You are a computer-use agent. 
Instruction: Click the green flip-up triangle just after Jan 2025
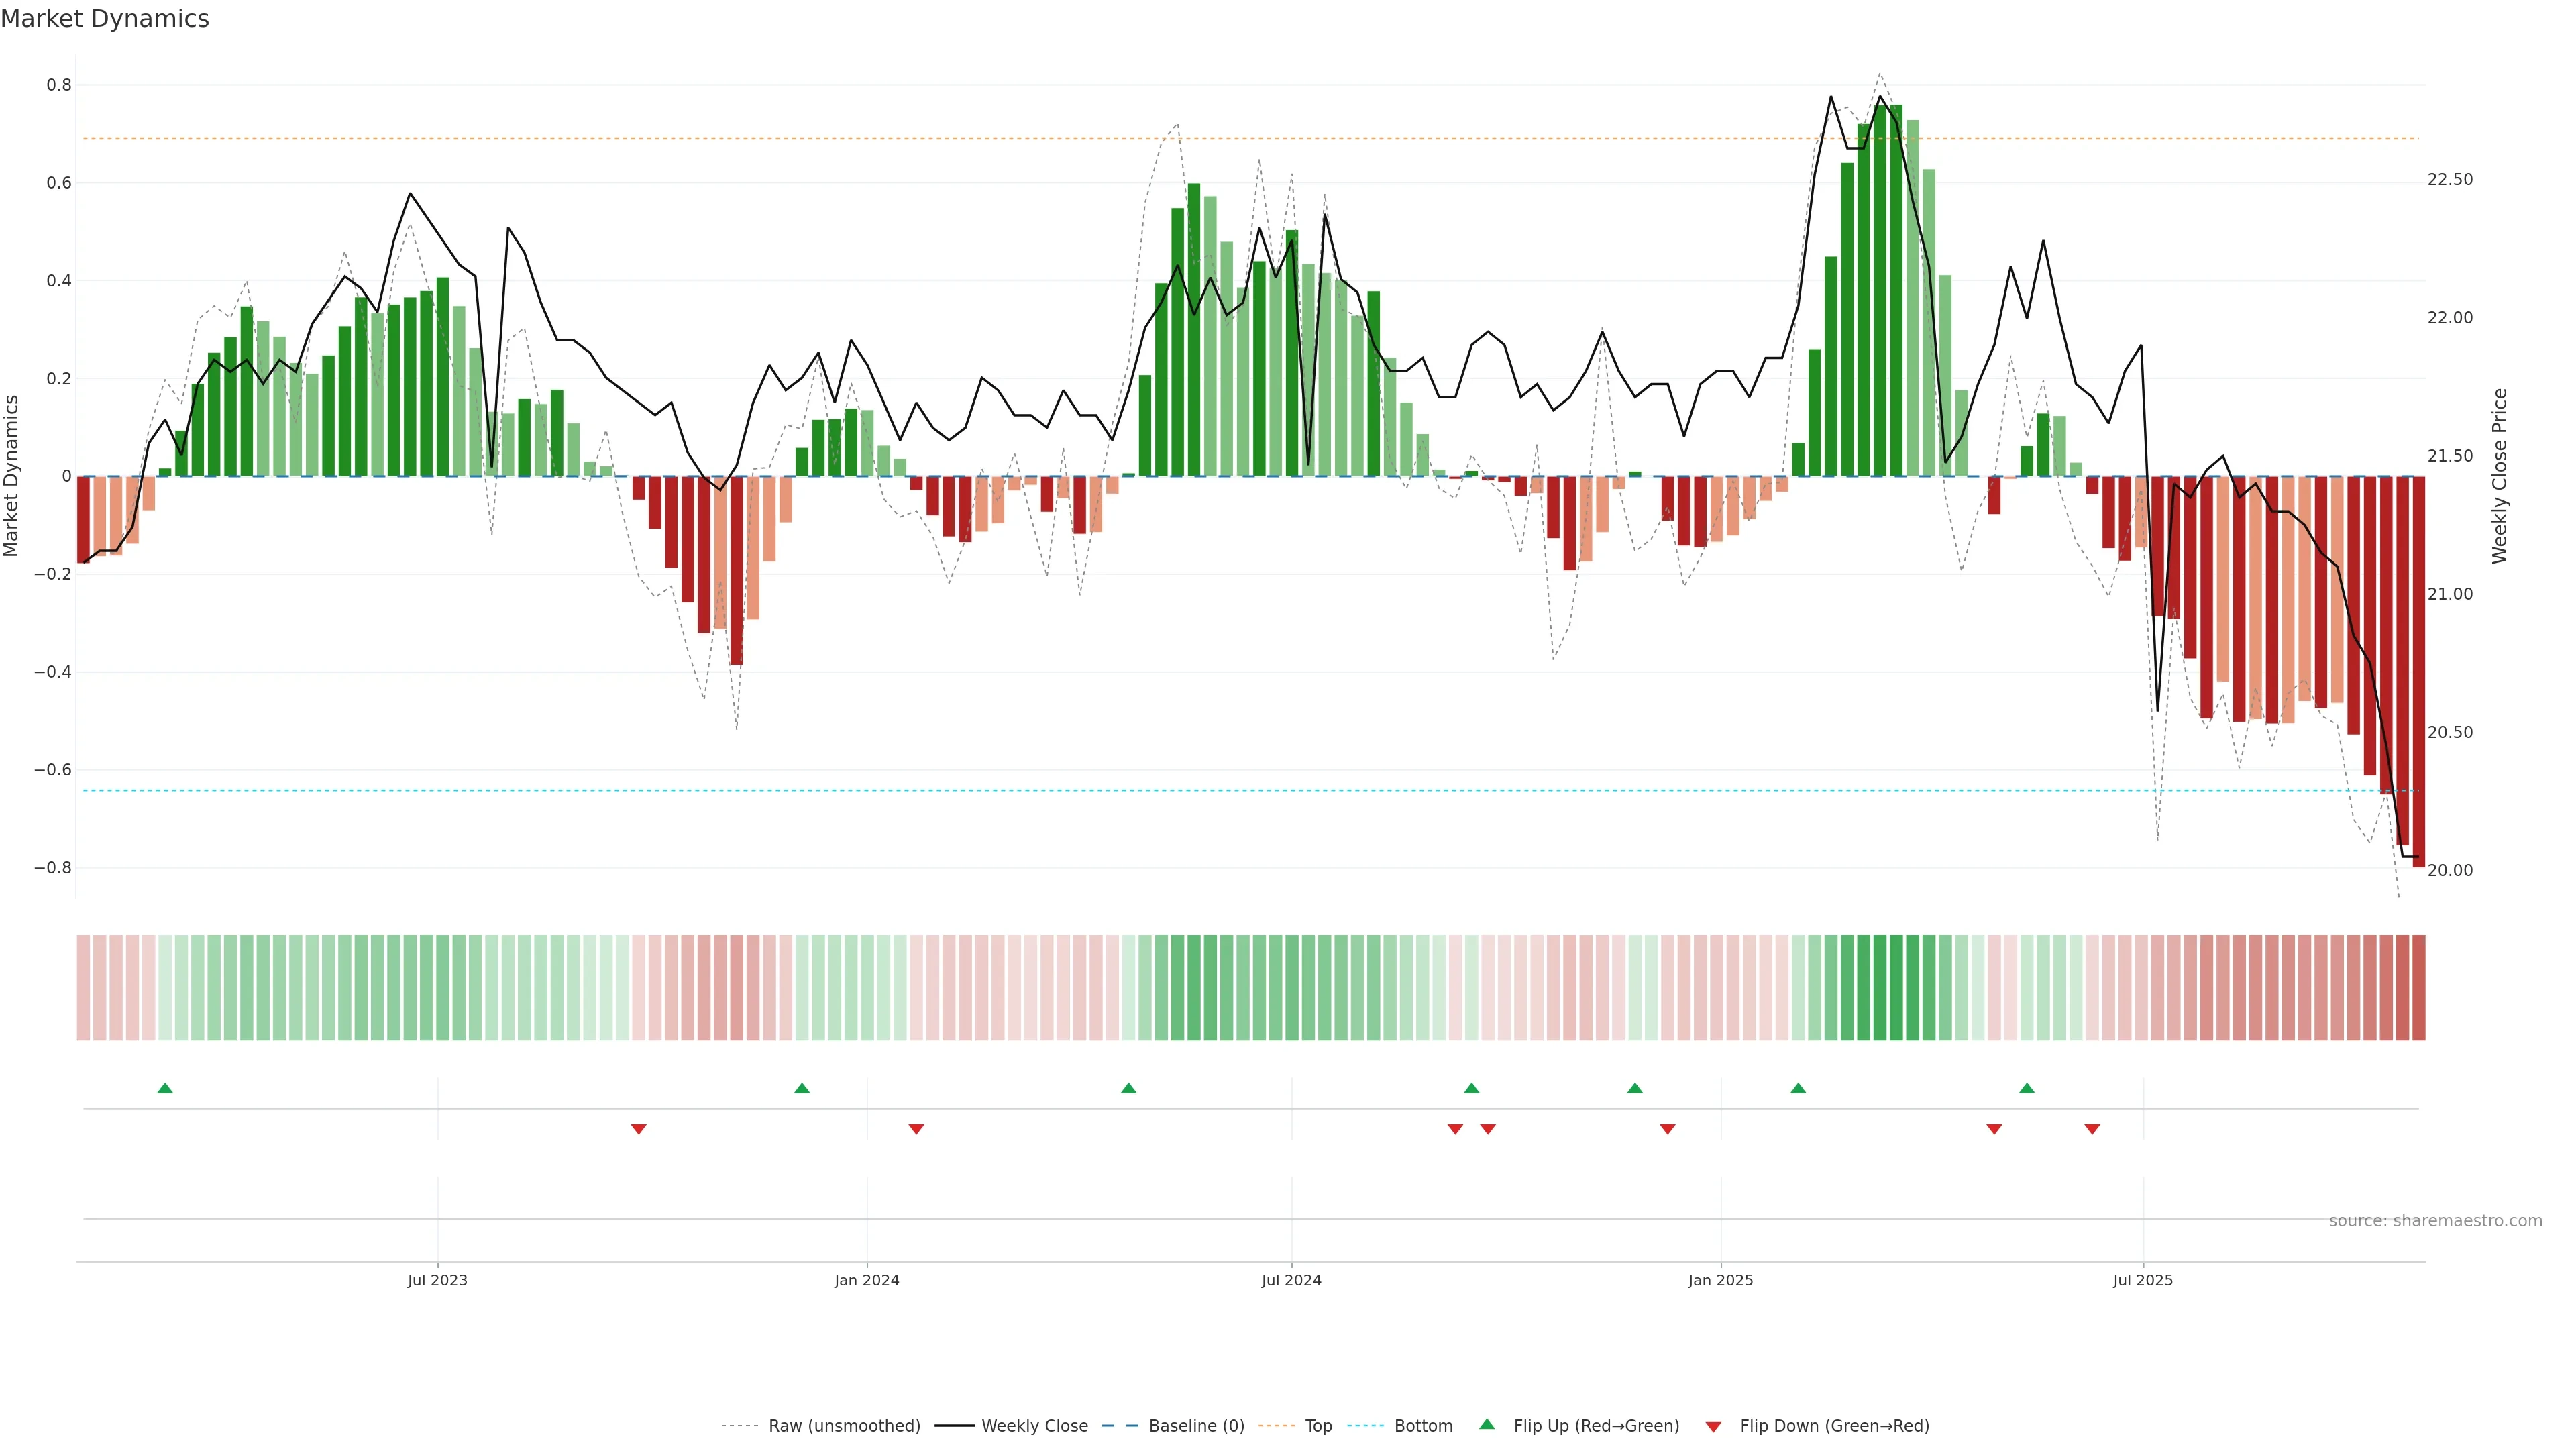tap(1798, 1088)
